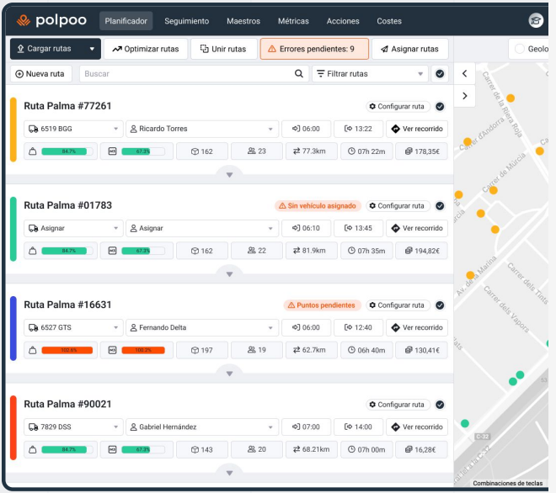This screenshot has height=493, width=556.
Task: Expand map with right chevron arrow
Action: pos(464,96)
